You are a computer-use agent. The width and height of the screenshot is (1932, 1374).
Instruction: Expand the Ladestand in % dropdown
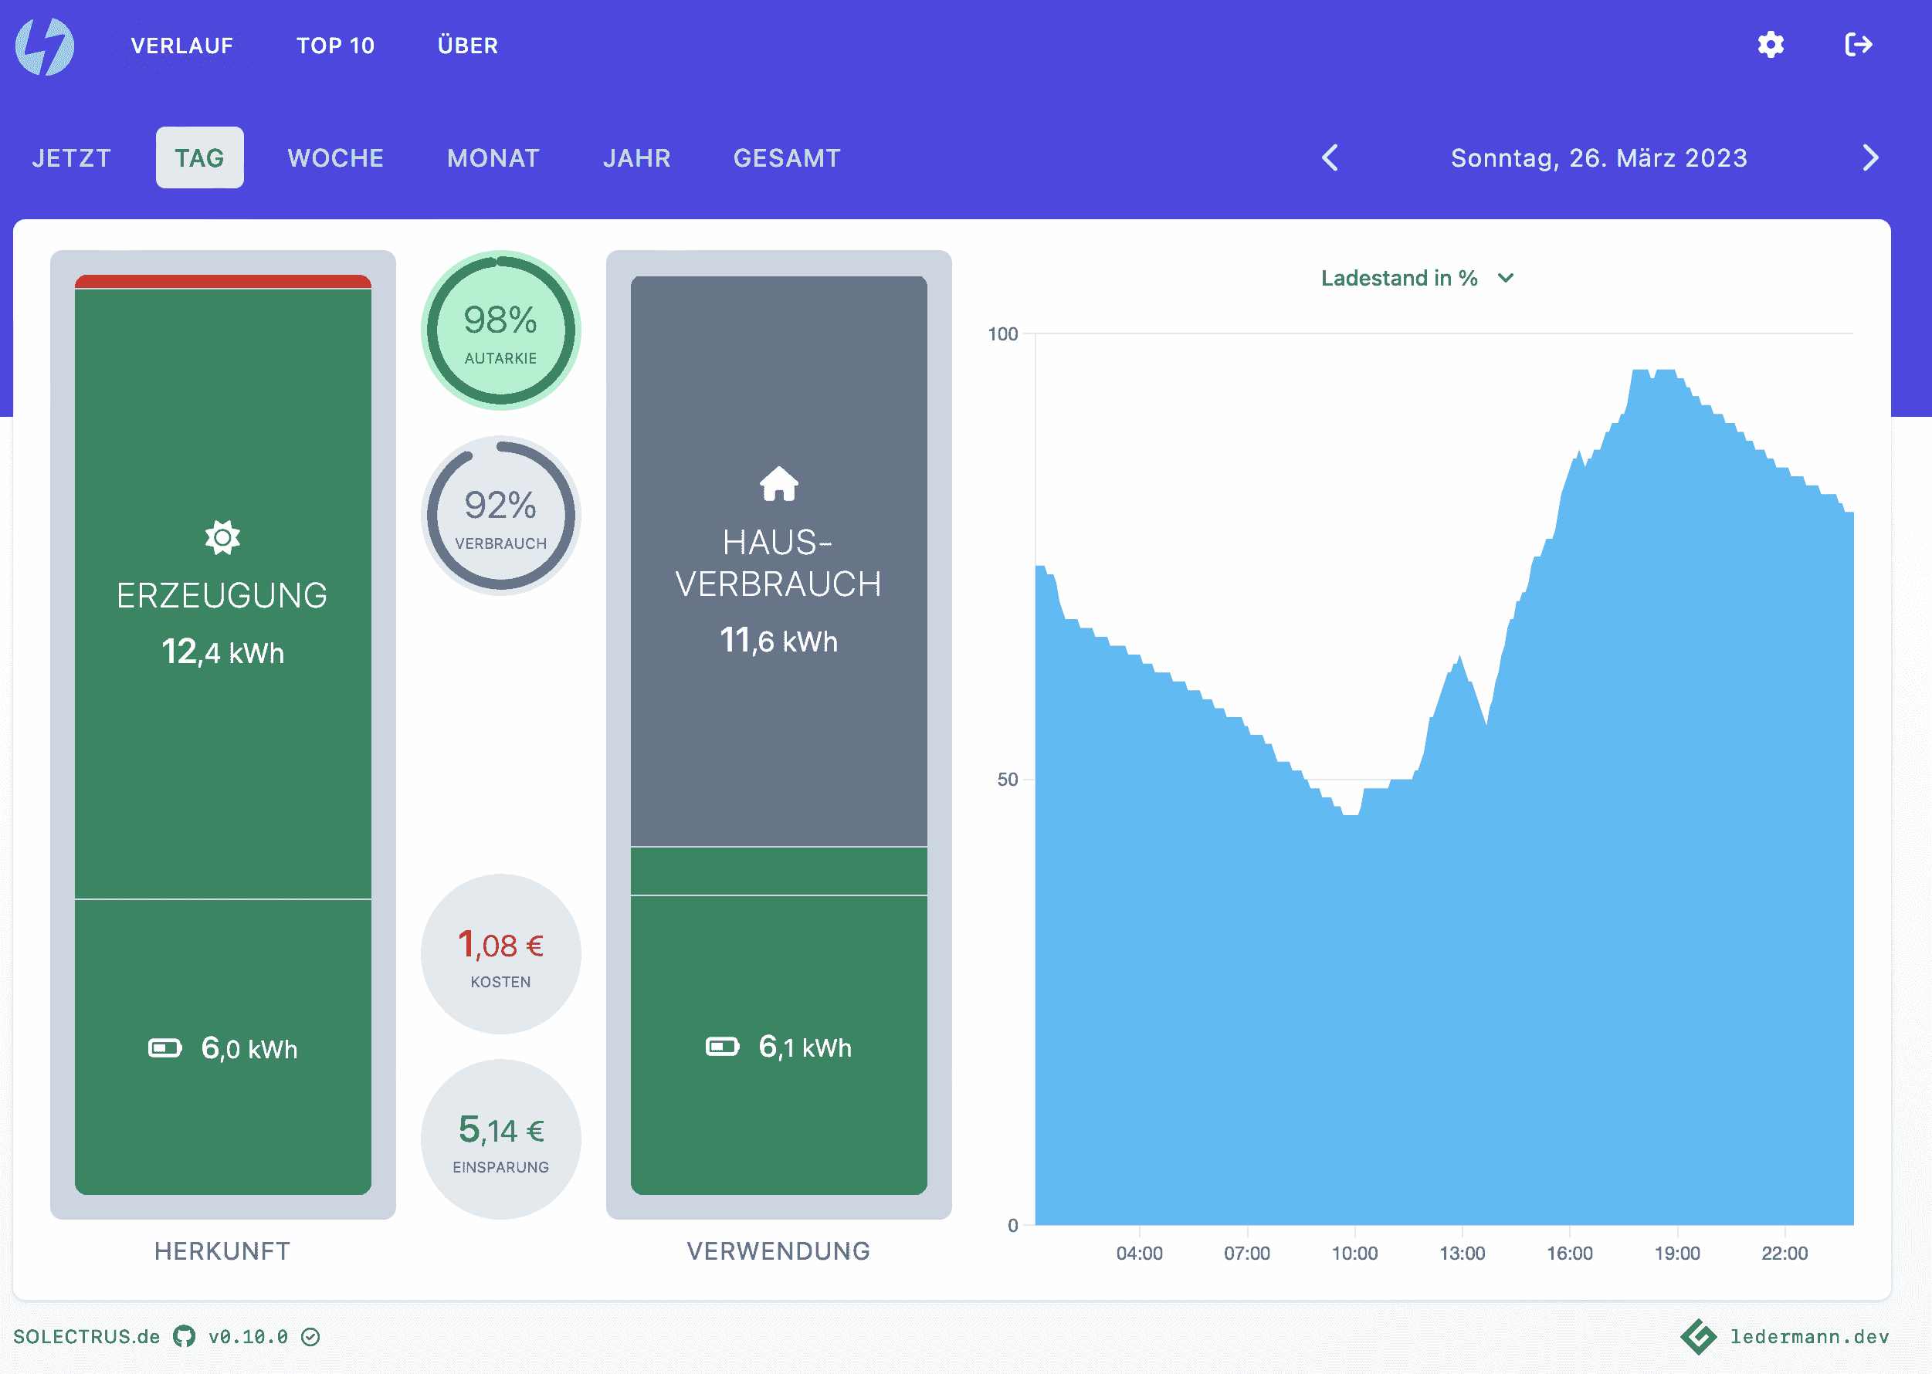[x=1418, y=279]
